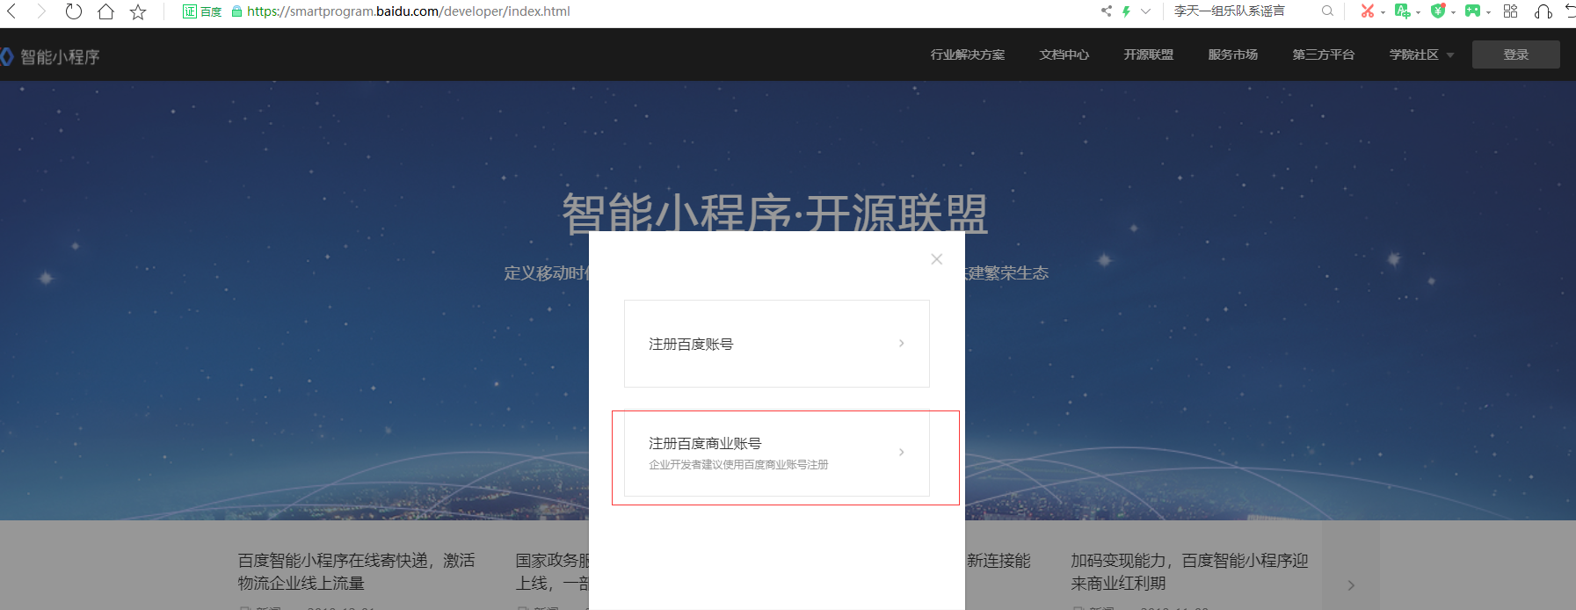Click the 智能小程序 logo

50,57
